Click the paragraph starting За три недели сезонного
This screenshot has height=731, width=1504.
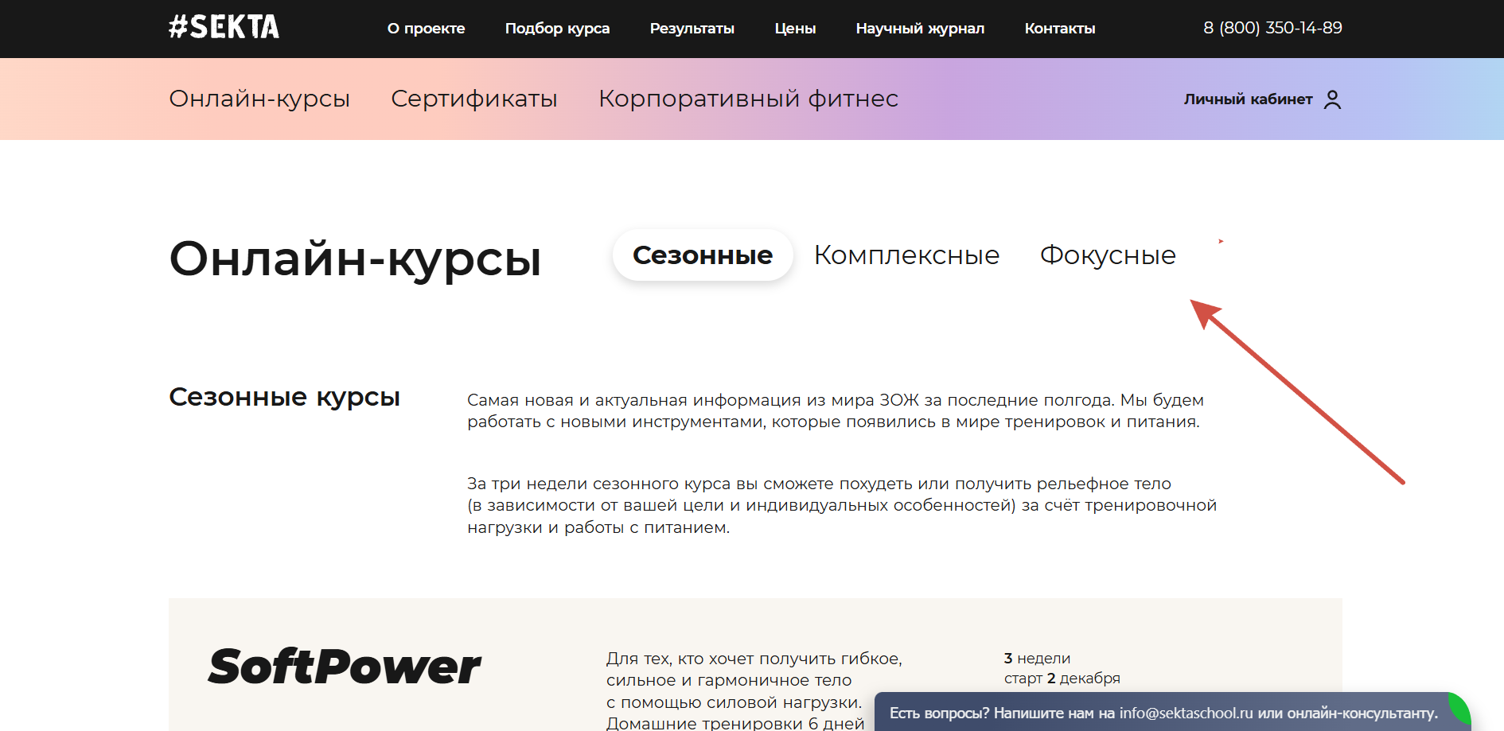(x=842, y=505)
